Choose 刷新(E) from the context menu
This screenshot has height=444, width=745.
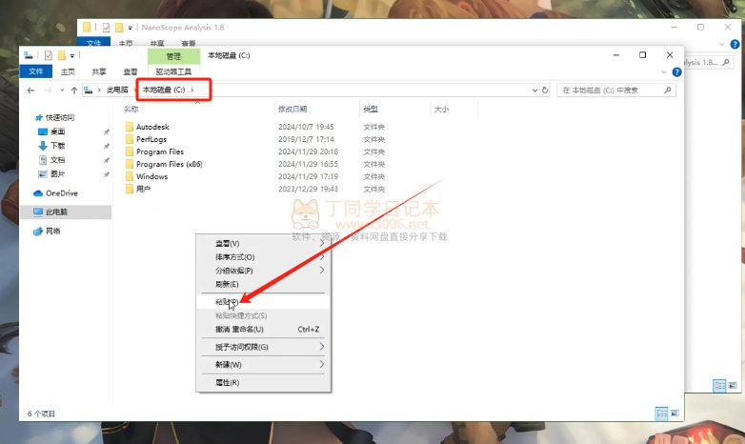click(263, 284)
